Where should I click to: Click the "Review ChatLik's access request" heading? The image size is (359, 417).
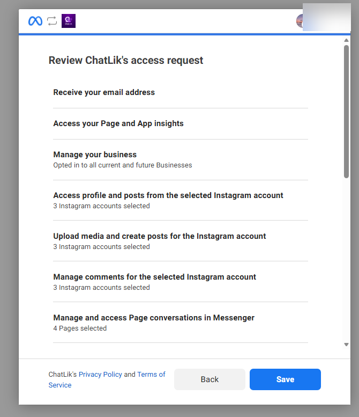click(126, 60)
